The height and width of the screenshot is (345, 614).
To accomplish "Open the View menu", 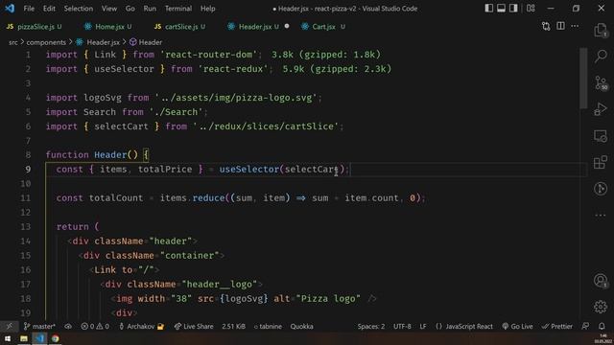I will pos(109,9).
